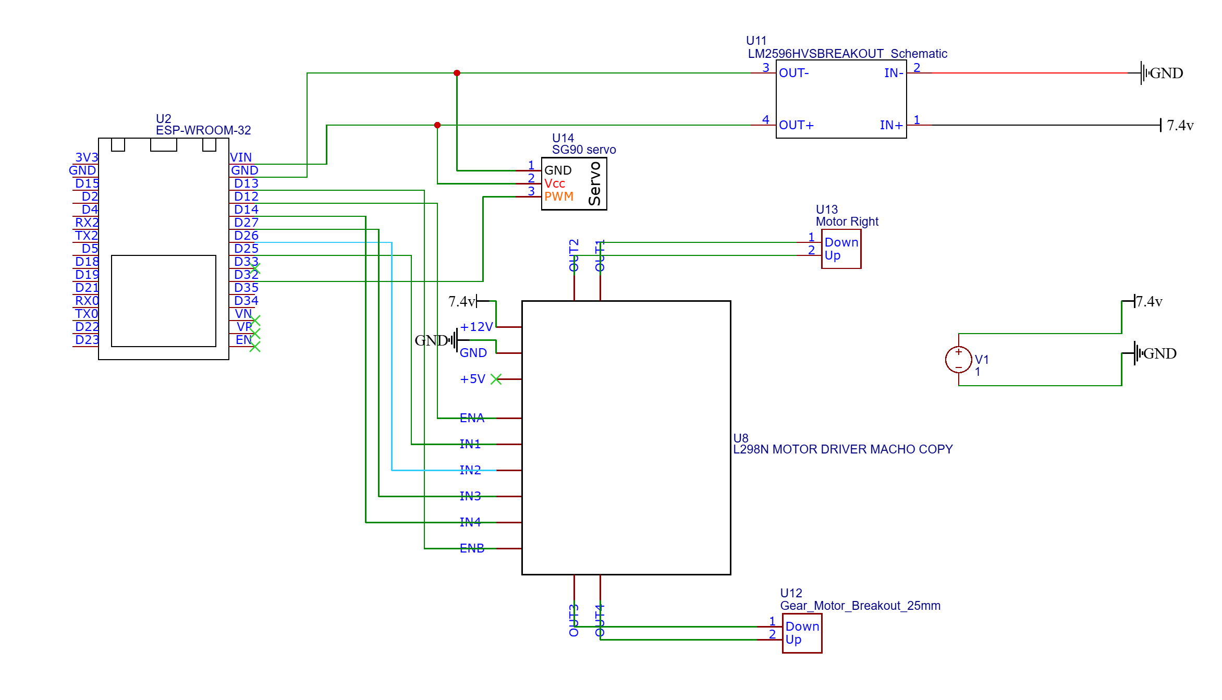Click the no-connect X on D33 pin

point(255,268)
